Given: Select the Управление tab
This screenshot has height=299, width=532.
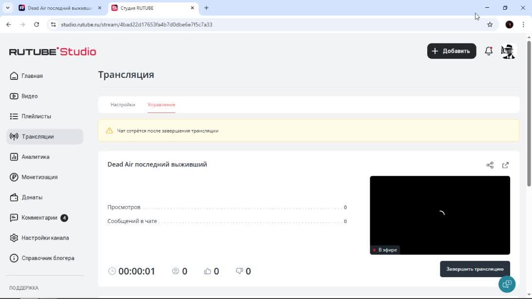Looking at the screenshot, I should pos(162,105).
